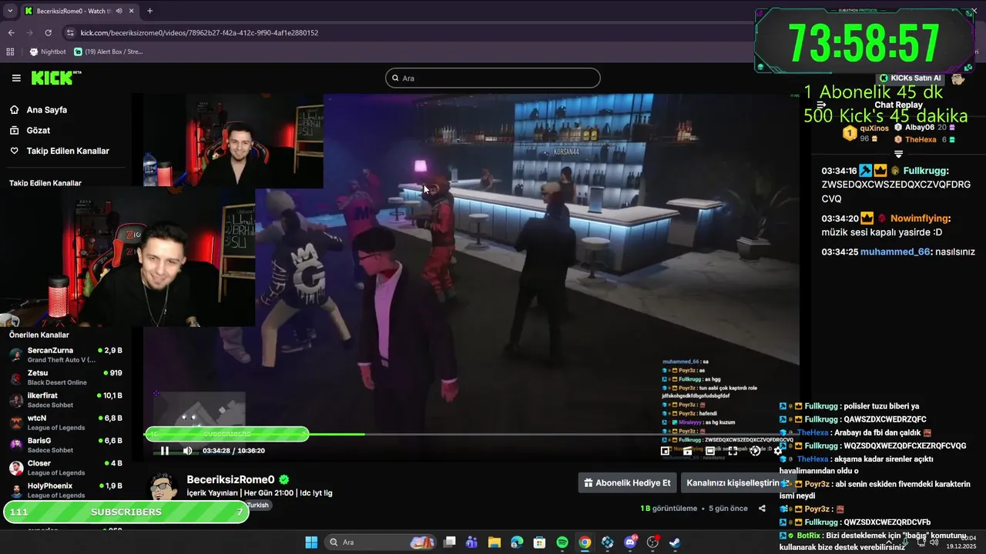Click TheHexa in the gifter leaderboard
The height and width of the screenshot is (554, 986).
pyautogui.click(x=925, y=139)
